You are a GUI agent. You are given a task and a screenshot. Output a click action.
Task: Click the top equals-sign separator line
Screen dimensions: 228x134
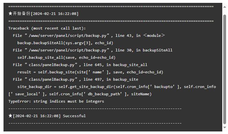click(x=111, y=6)
